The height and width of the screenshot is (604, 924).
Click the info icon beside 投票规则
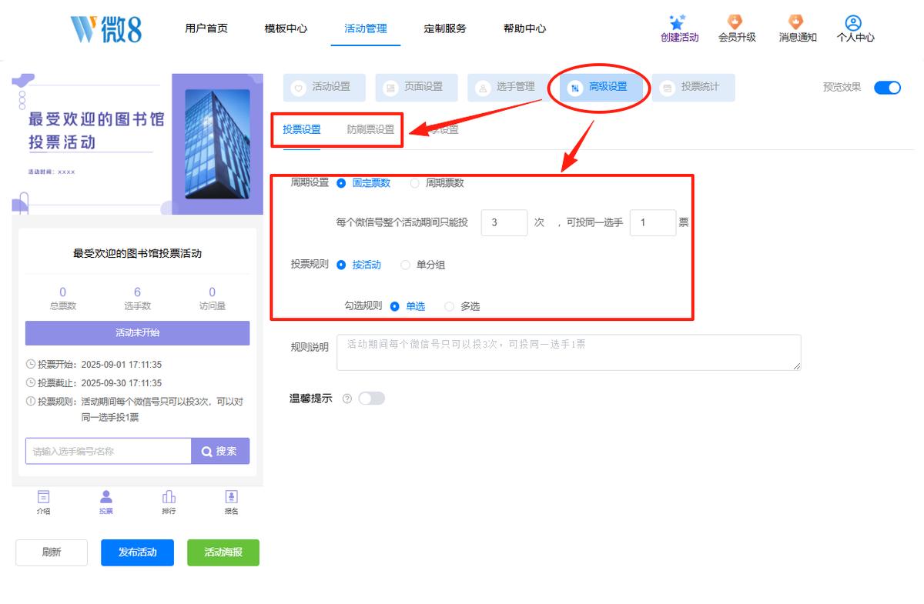point(31,401)
